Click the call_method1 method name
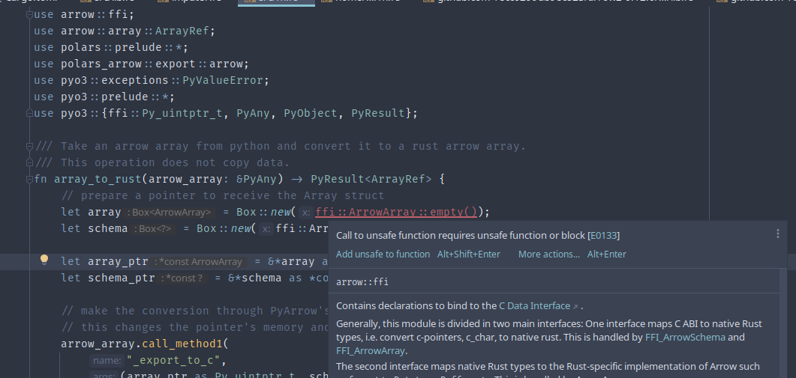Screen dimensions: 796x378 (x=182, y=344)
